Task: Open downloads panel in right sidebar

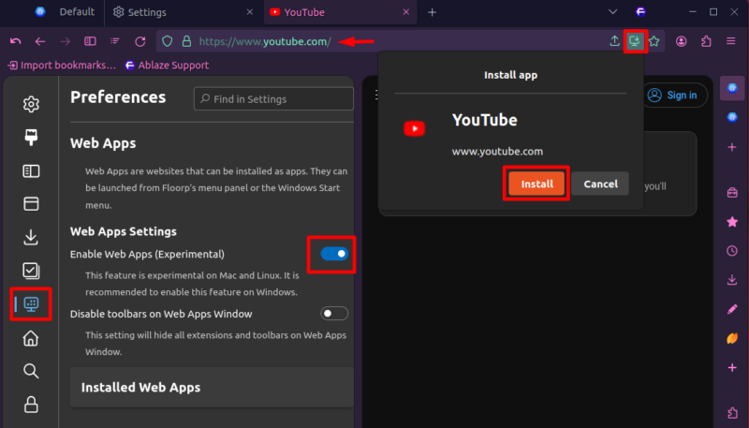Action: pos(732,280)
